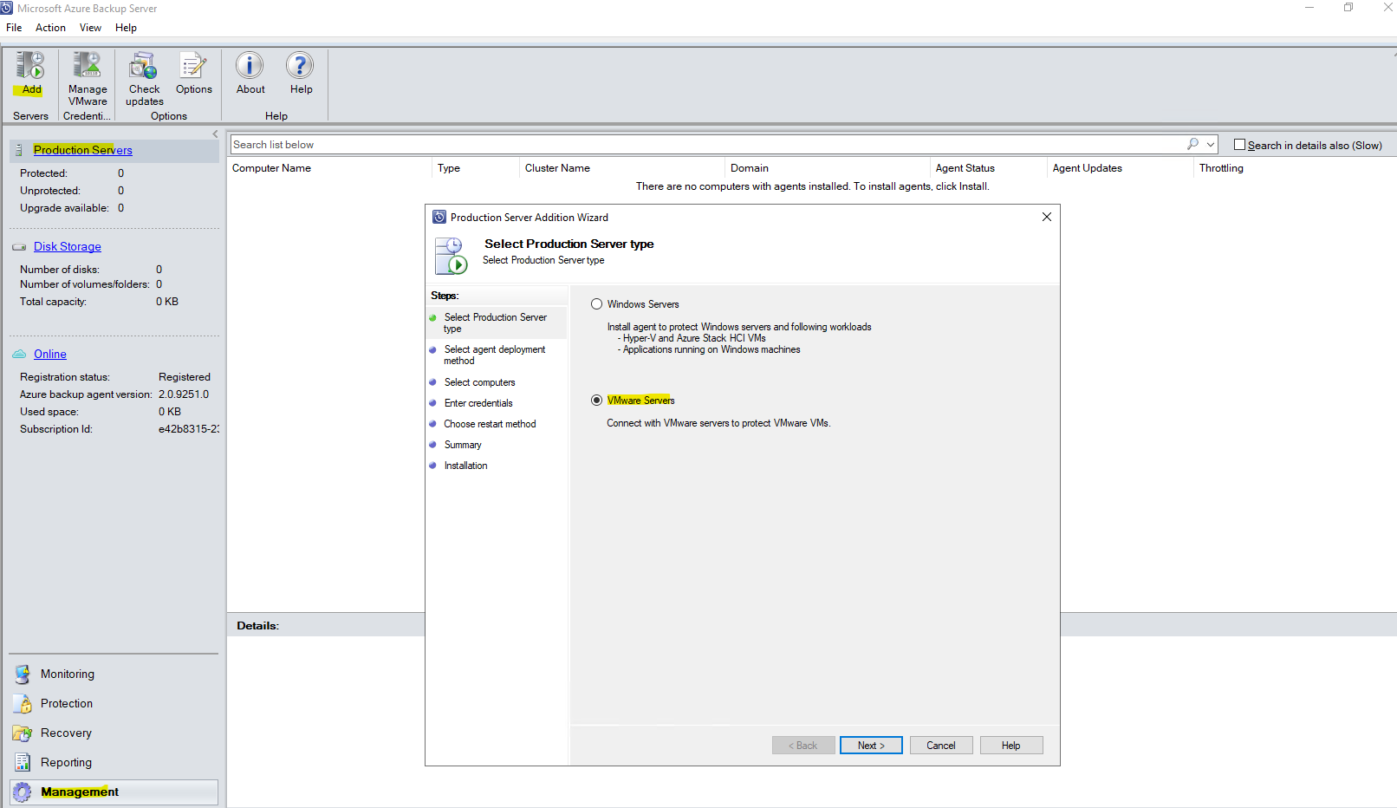The image size is (1397, 808).
Task: Sort by Throttling column header
Action: [1221, 168]
